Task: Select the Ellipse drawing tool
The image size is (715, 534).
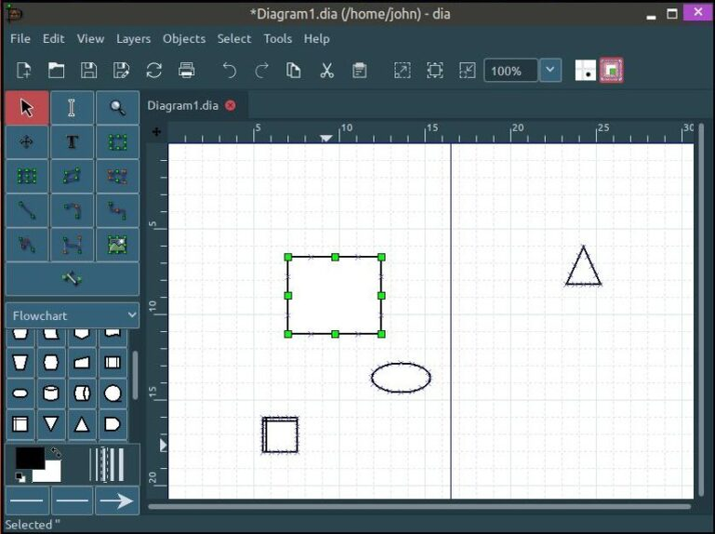Action: tap(27, 177)
